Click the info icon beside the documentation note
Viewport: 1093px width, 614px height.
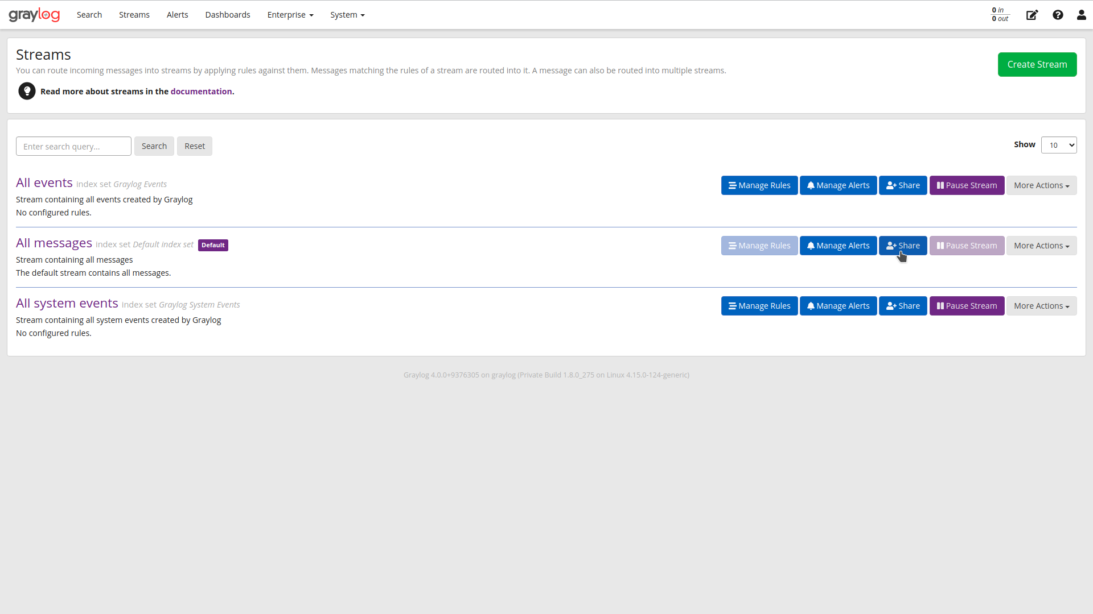point(27,91)
